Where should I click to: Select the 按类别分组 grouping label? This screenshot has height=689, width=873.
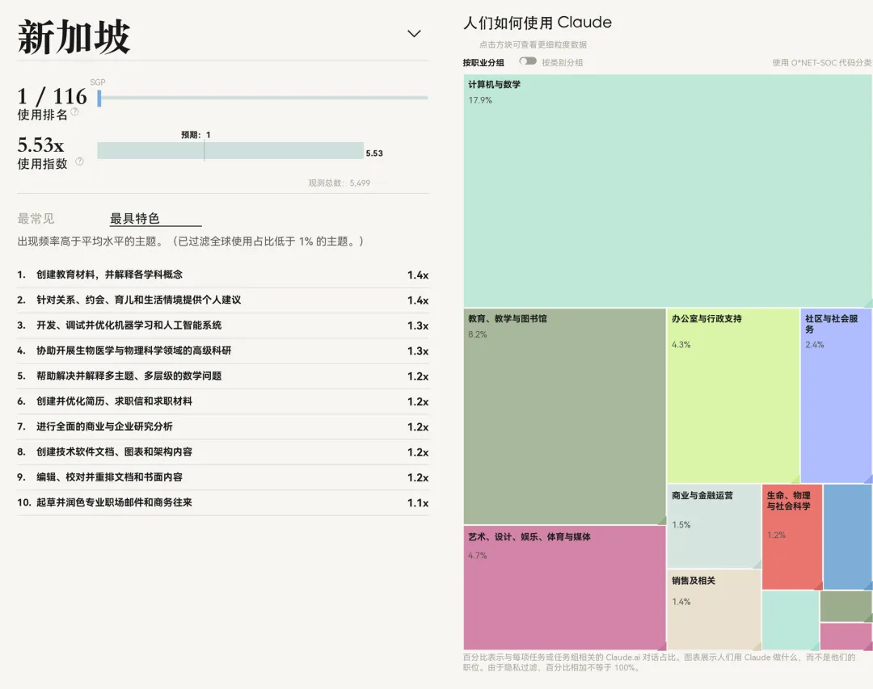coord(563,62)
